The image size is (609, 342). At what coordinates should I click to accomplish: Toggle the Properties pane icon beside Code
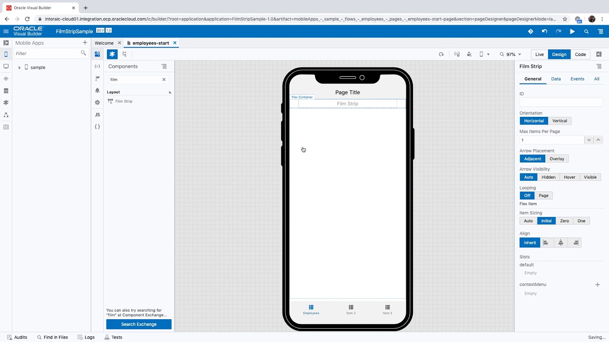pos(599,54)
